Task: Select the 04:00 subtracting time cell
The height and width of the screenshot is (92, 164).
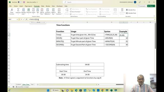Action: coord(87,65)
